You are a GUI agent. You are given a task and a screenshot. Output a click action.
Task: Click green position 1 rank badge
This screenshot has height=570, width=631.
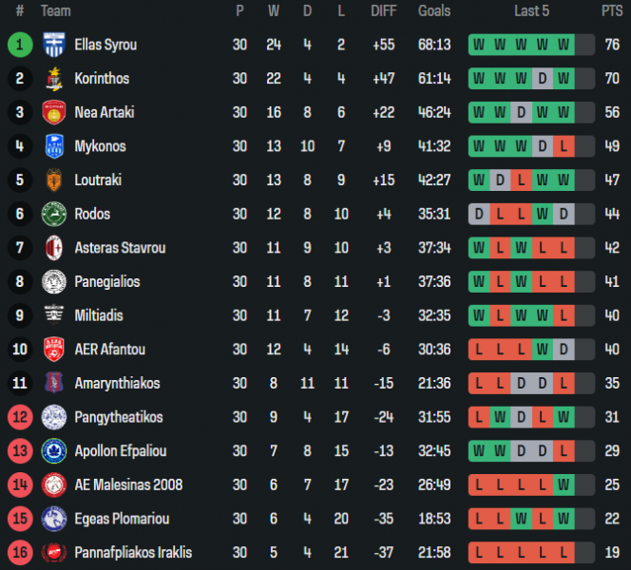click(20, 45)
